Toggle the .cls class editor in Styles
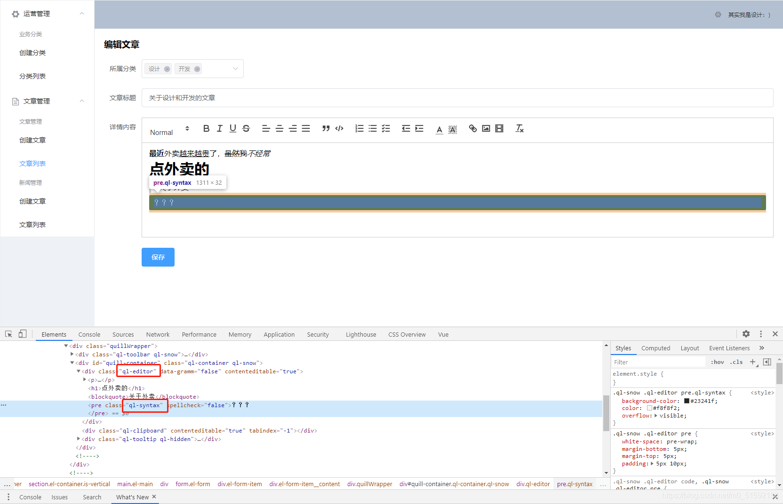The width and height of the screenshot is (783, 504). coord(736,362)
